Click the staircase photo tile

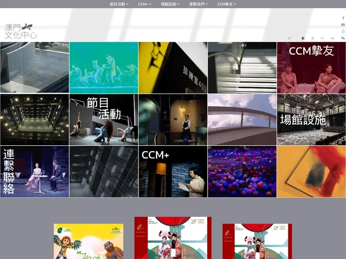coord(242,68)
